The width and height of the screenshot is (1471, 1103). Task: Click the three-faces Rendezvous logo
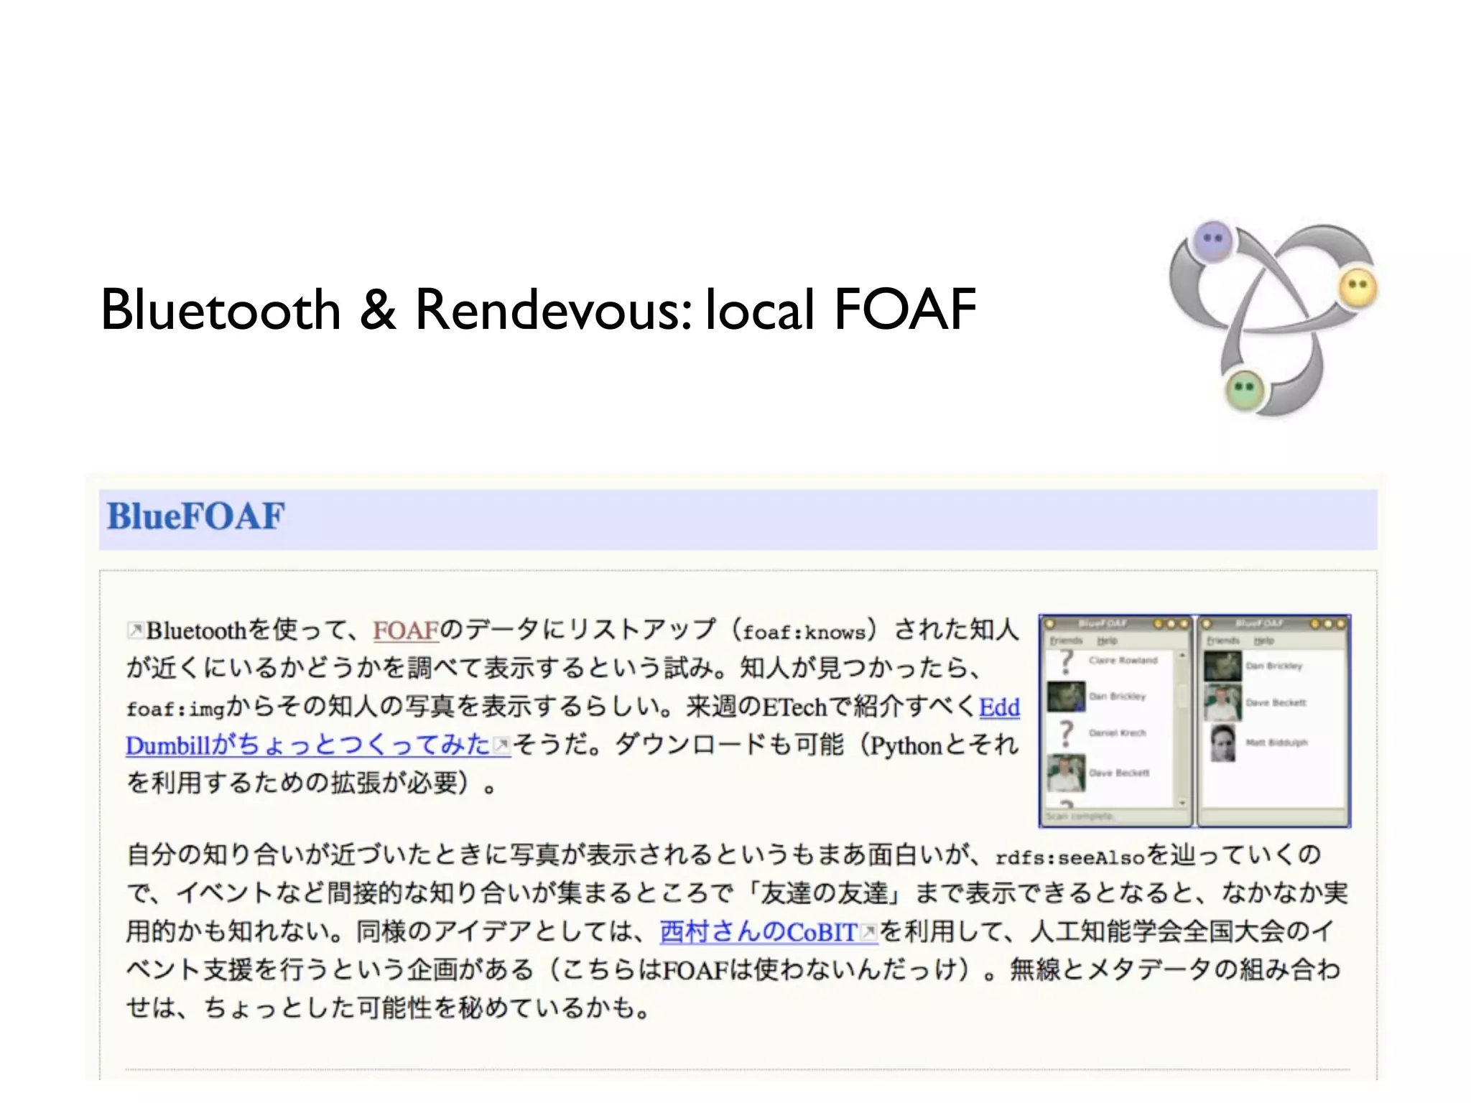coord(1273,318)
